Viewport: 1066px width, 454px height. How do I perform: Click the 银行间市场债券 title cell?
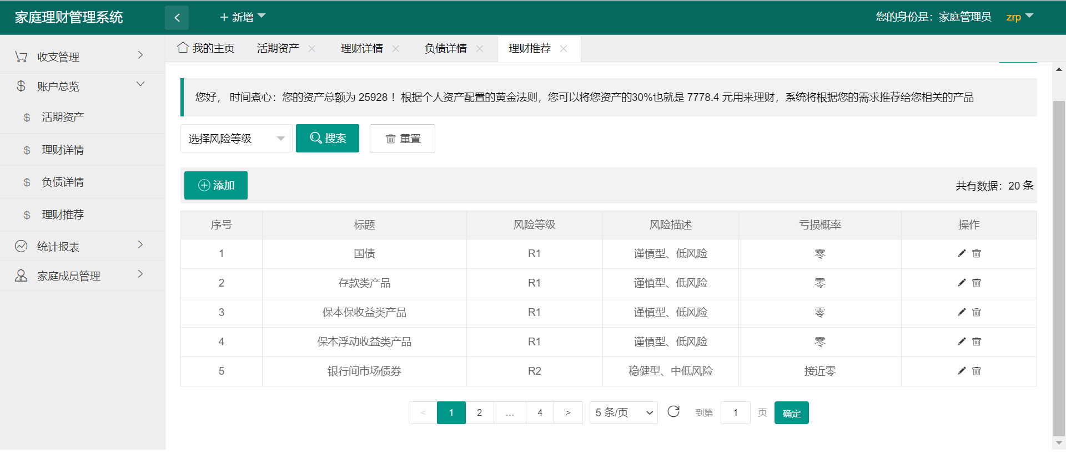pyautogui.click(x=364, y=371)
